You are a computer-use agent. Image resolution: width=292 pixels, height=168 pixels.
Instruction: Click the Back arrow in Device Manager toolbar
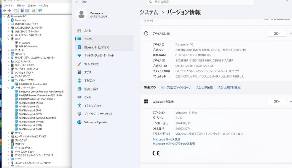click(x=4, y=10)
